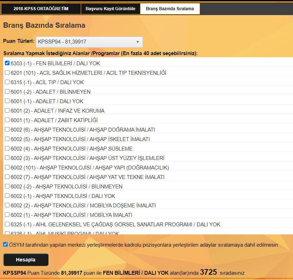Screen dimensions: 293x280
Task: Toggle the ÖSYM kadrolu adaylar exclusion checkbox
Action: point(5,245)
